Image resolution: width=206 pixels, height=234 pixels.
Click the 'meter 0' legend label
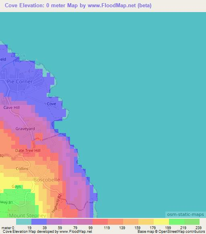tap(8, 228)
